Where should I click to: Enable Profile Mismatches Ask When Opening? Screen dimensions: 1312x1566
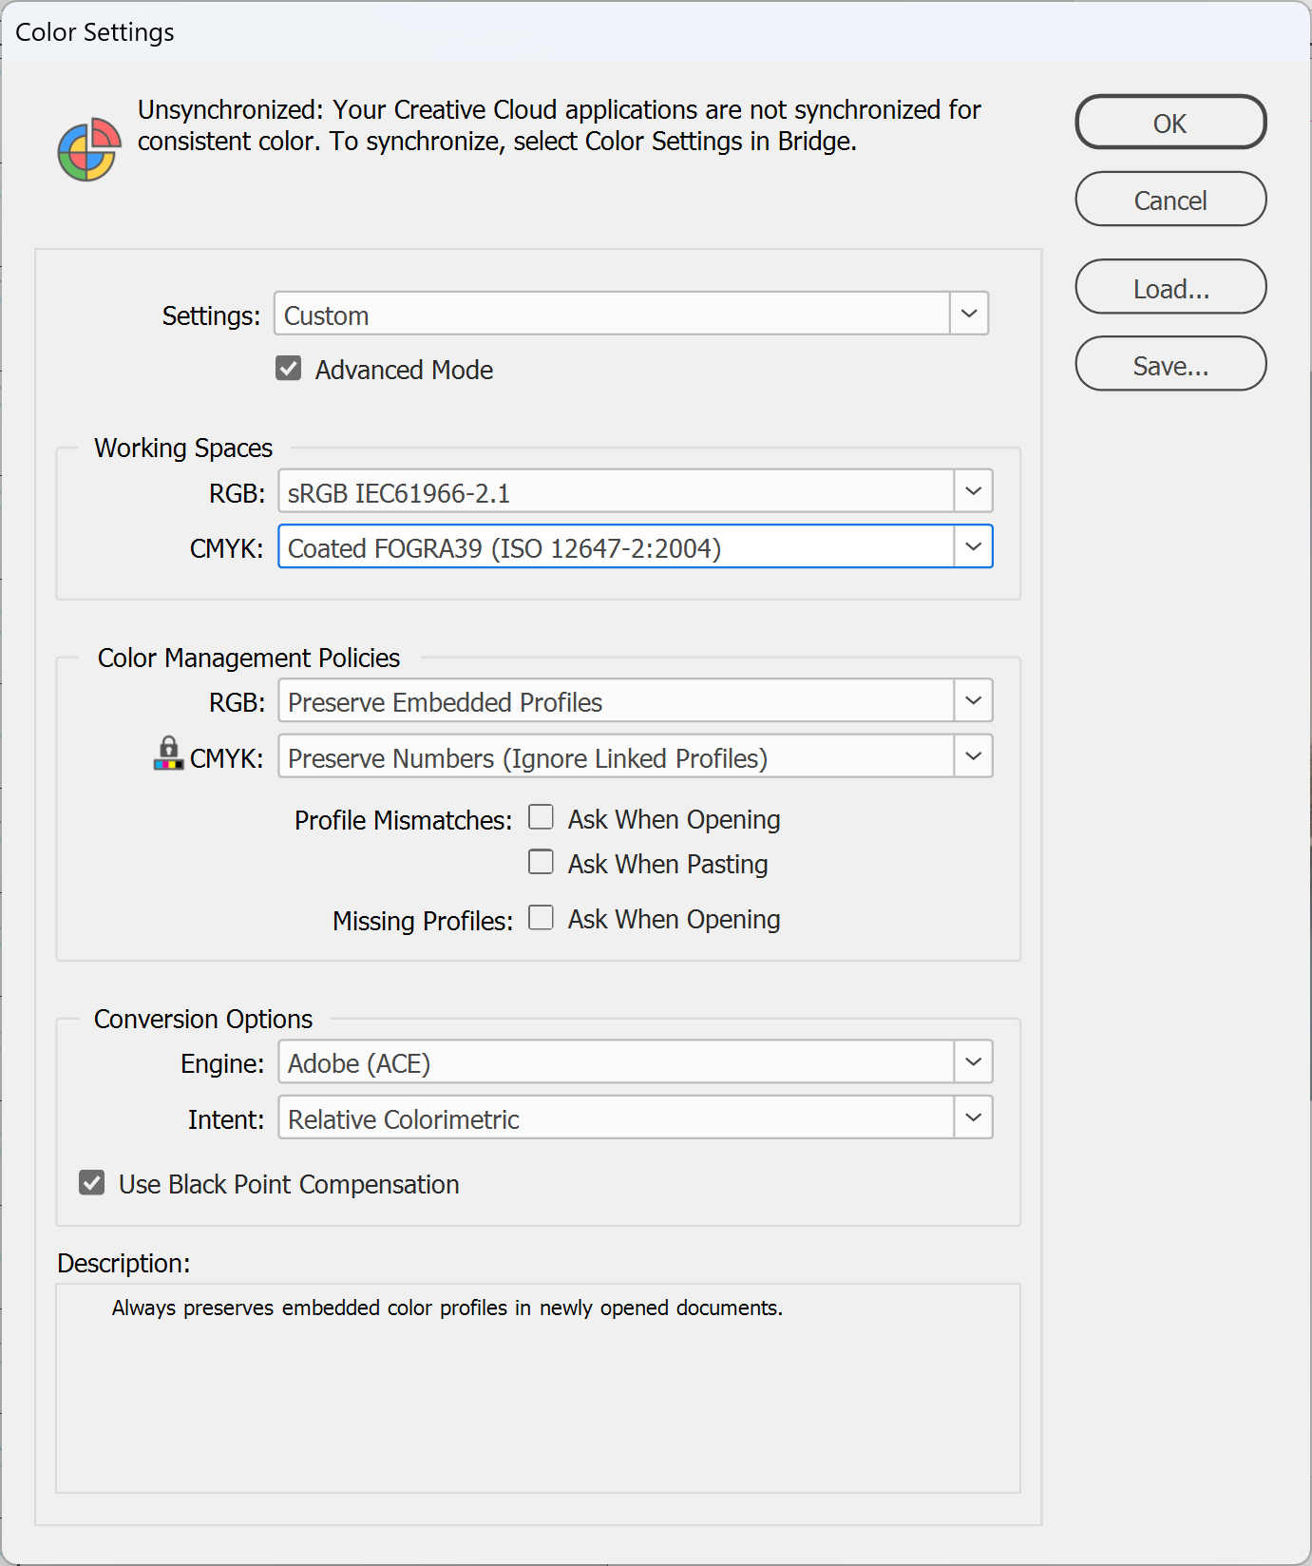541,817
